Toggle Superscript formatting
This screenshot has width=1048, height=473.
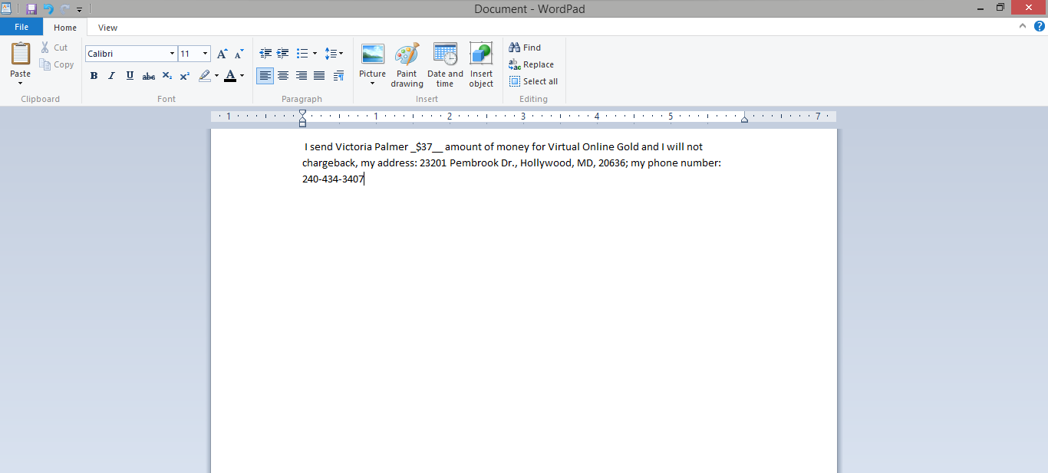(185, 76)
